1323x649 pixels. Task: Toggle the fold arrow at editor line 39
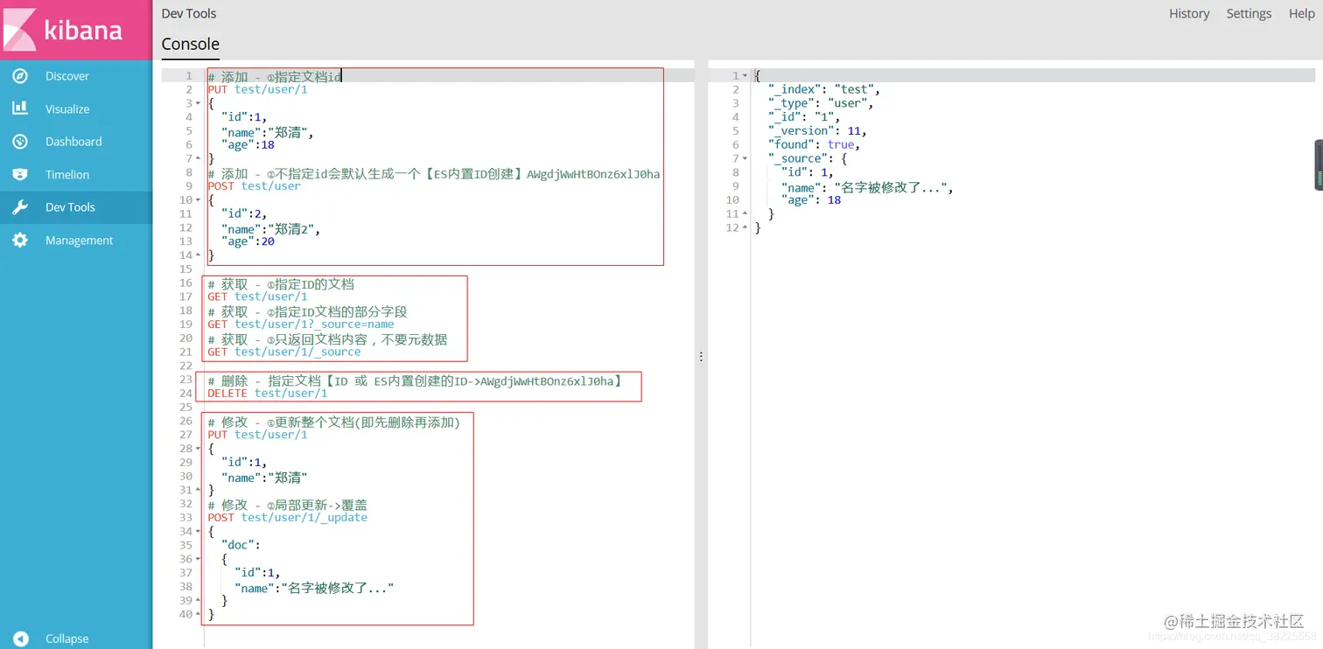click(199, 600)
